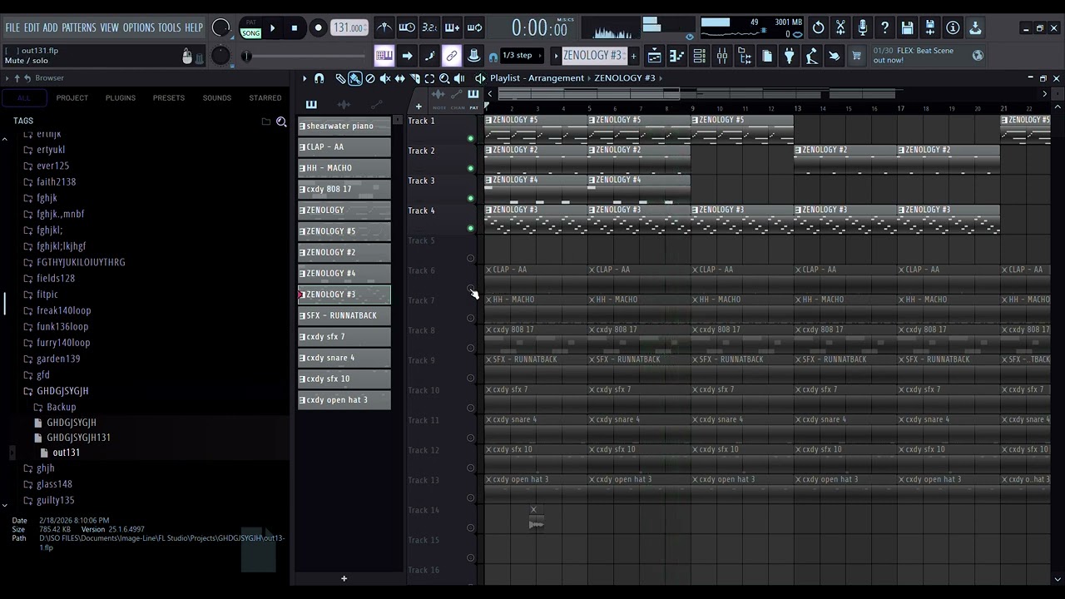This screenshot has height=599, width=1065.
Task: Open the TOOLS menu
Action: tap(170, 27)
